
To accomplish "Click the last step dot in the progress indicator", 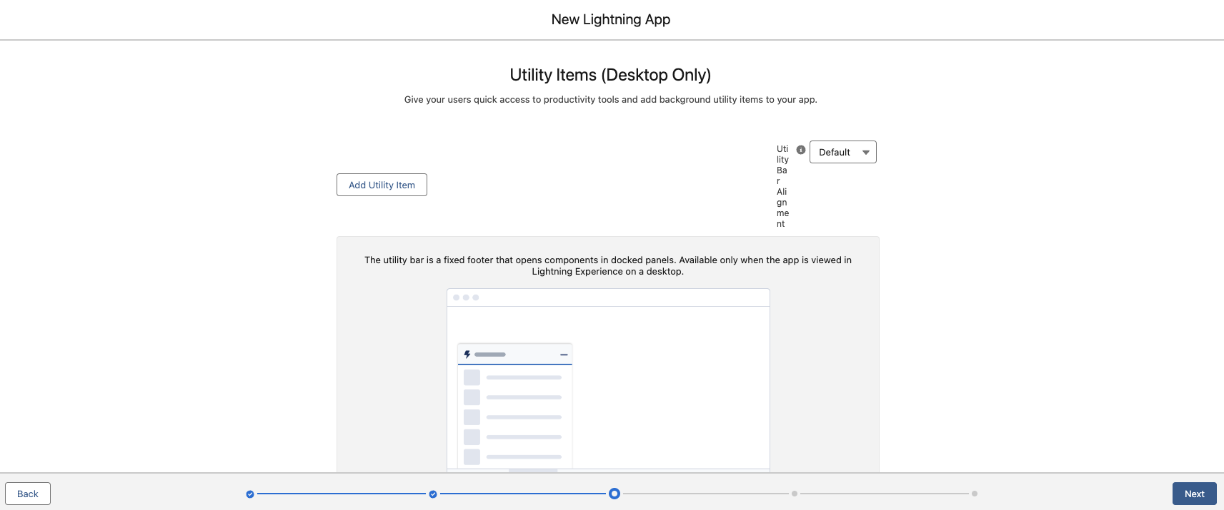I will click(975, 494).
